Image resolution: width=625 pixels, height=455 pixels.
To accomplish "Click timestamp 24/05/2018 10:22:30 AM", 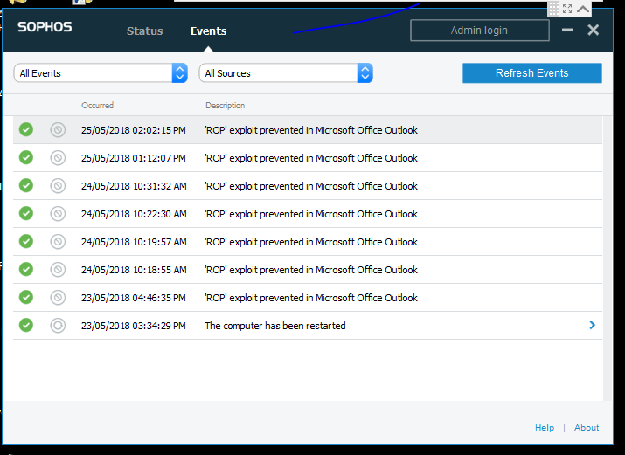I will tap(134, 214).
